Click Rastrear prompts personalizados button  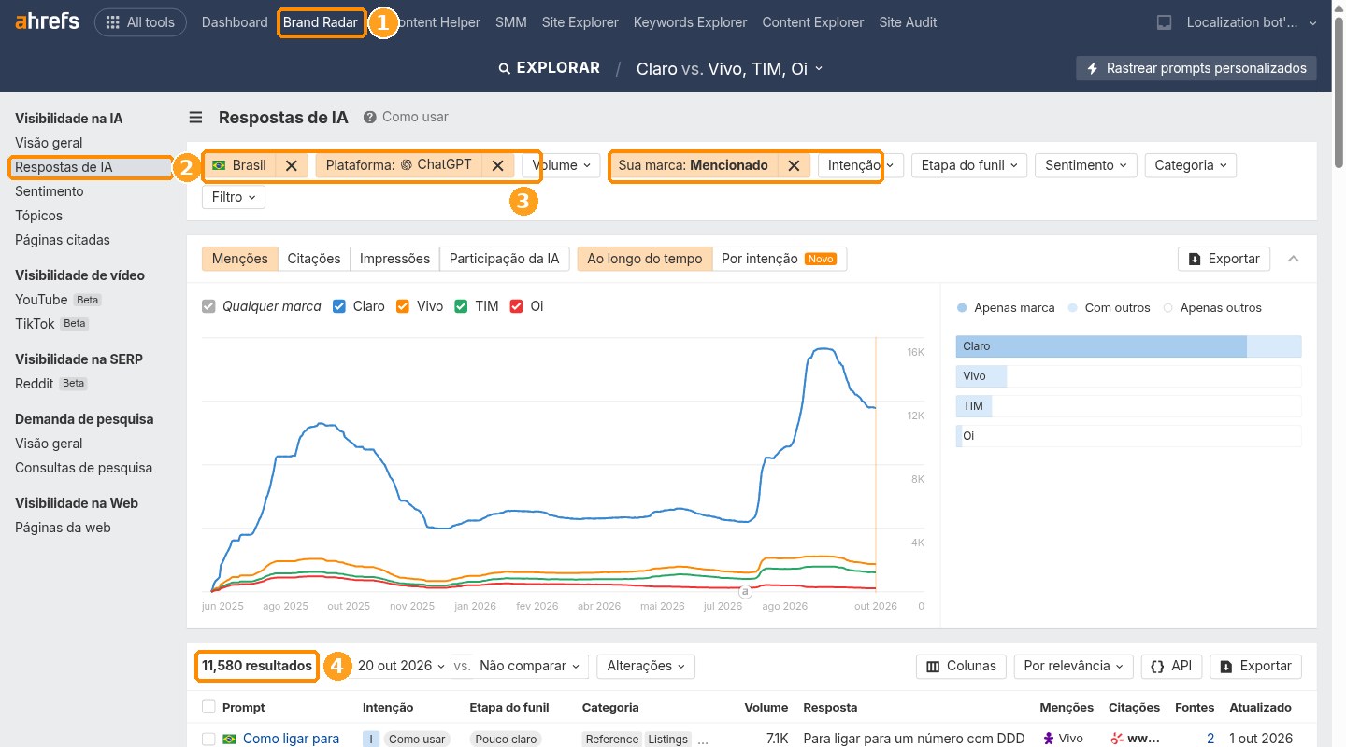pyautogui.click(x=1196, y=68)
